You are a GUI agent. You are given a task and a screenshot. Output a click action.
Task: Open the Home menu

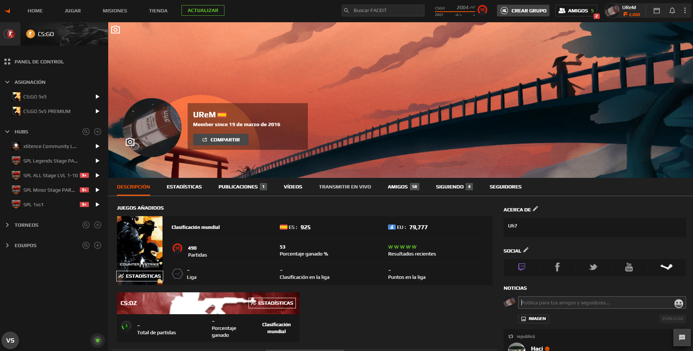coord(35,11)
